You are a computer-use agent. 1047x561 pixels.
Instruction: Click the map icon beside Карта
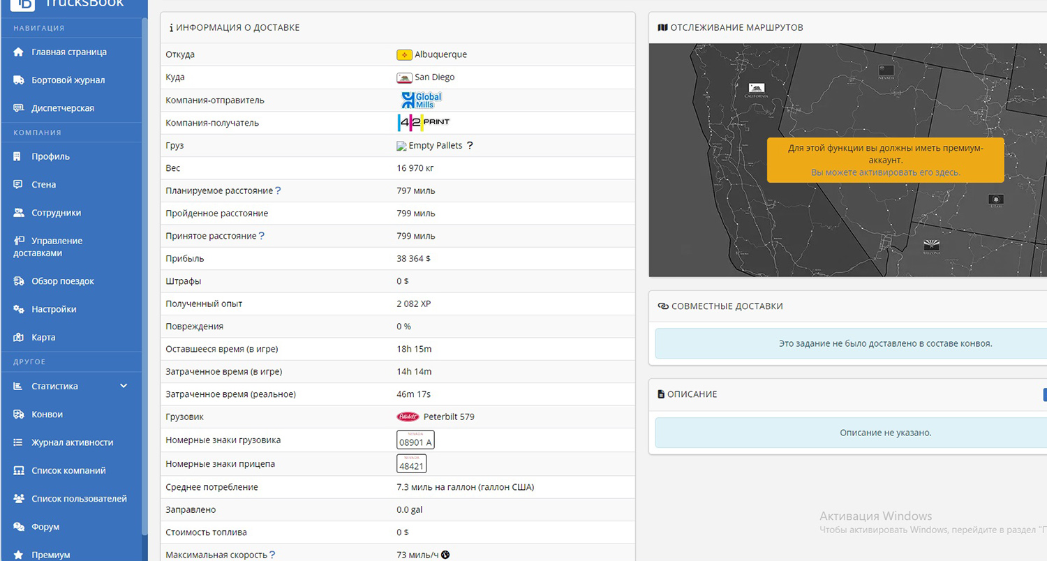pyautogui.click(x=19, y=338)
